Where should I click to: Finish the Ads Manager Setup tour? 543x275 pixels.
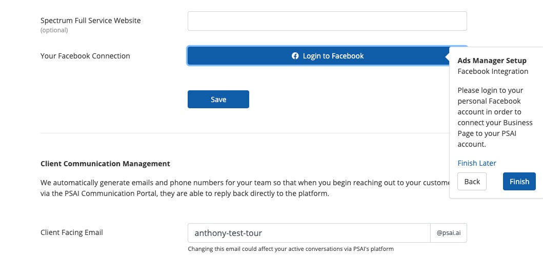(x=519, y=182)
